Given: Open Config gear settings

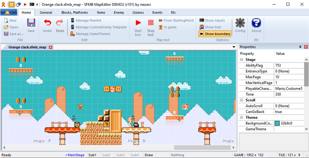Looking at the screenshot, I should pos(240,26).
